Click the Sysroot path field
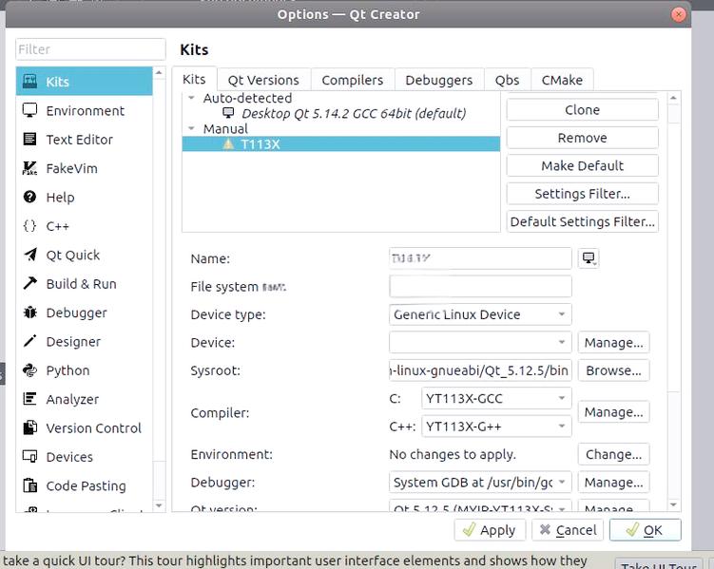Image resolution: width=714 pixels, height=569 pixels. (480, 370)
